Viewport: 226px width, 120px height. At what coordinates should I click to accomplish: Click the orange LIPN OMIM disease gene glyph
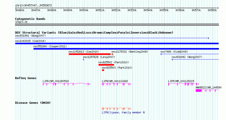pyautogui.click(x=117, y=109)
